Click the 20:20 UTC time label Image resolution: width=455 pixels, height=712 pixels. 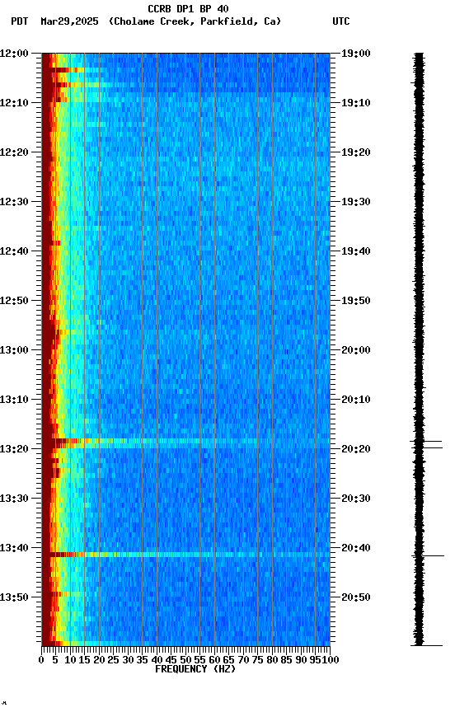click(355, 450)
